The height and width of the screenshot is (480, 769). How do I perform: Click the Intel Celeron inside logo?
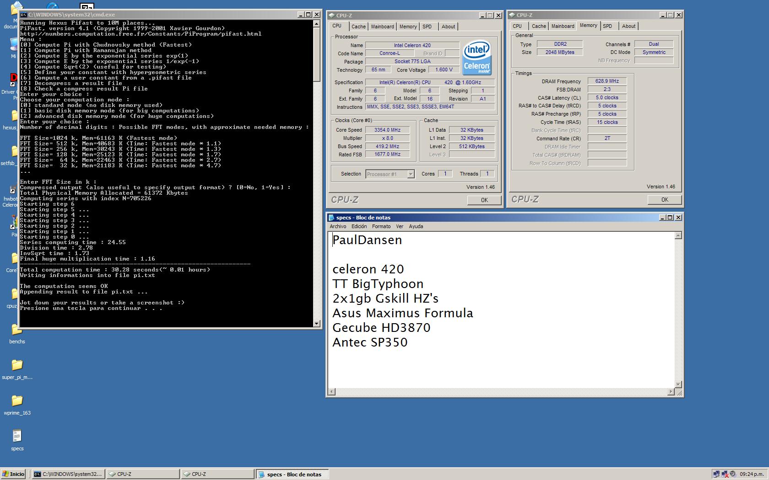[x=477, y=57]
